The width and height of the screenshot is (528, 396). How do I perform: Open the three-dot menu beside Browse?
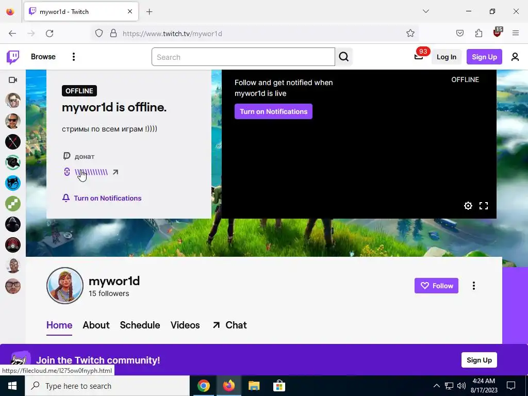pos(73,57)
